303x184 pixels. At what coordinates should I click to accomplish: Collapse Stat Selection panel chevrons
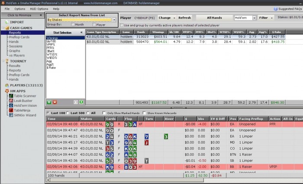tap(81, 33)
